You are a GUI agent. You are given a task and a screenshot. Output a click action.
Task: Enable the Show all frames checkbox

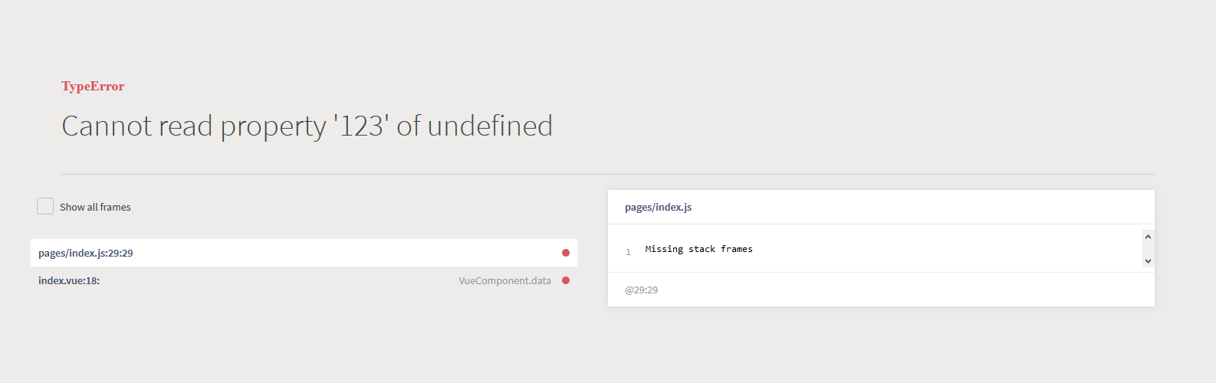(45, 206)
